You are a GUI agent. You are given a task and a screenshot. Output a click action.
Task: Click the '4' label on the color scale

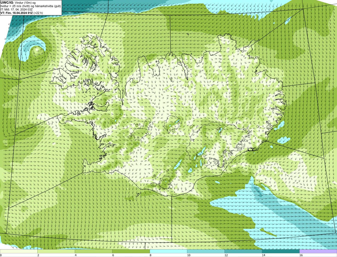pos(76,255)
